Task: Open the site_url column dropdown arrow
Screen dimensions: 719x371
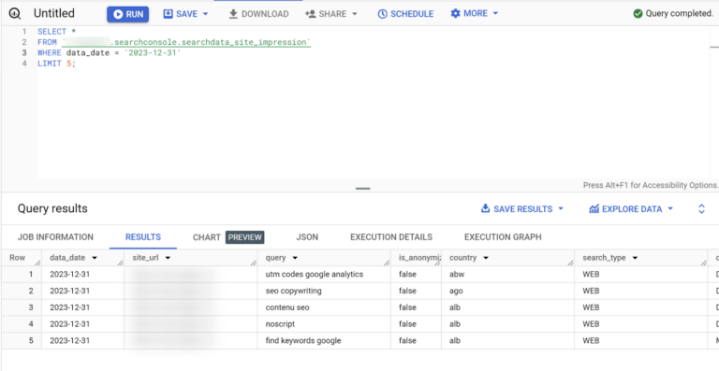Action: (x=168, y=258)
